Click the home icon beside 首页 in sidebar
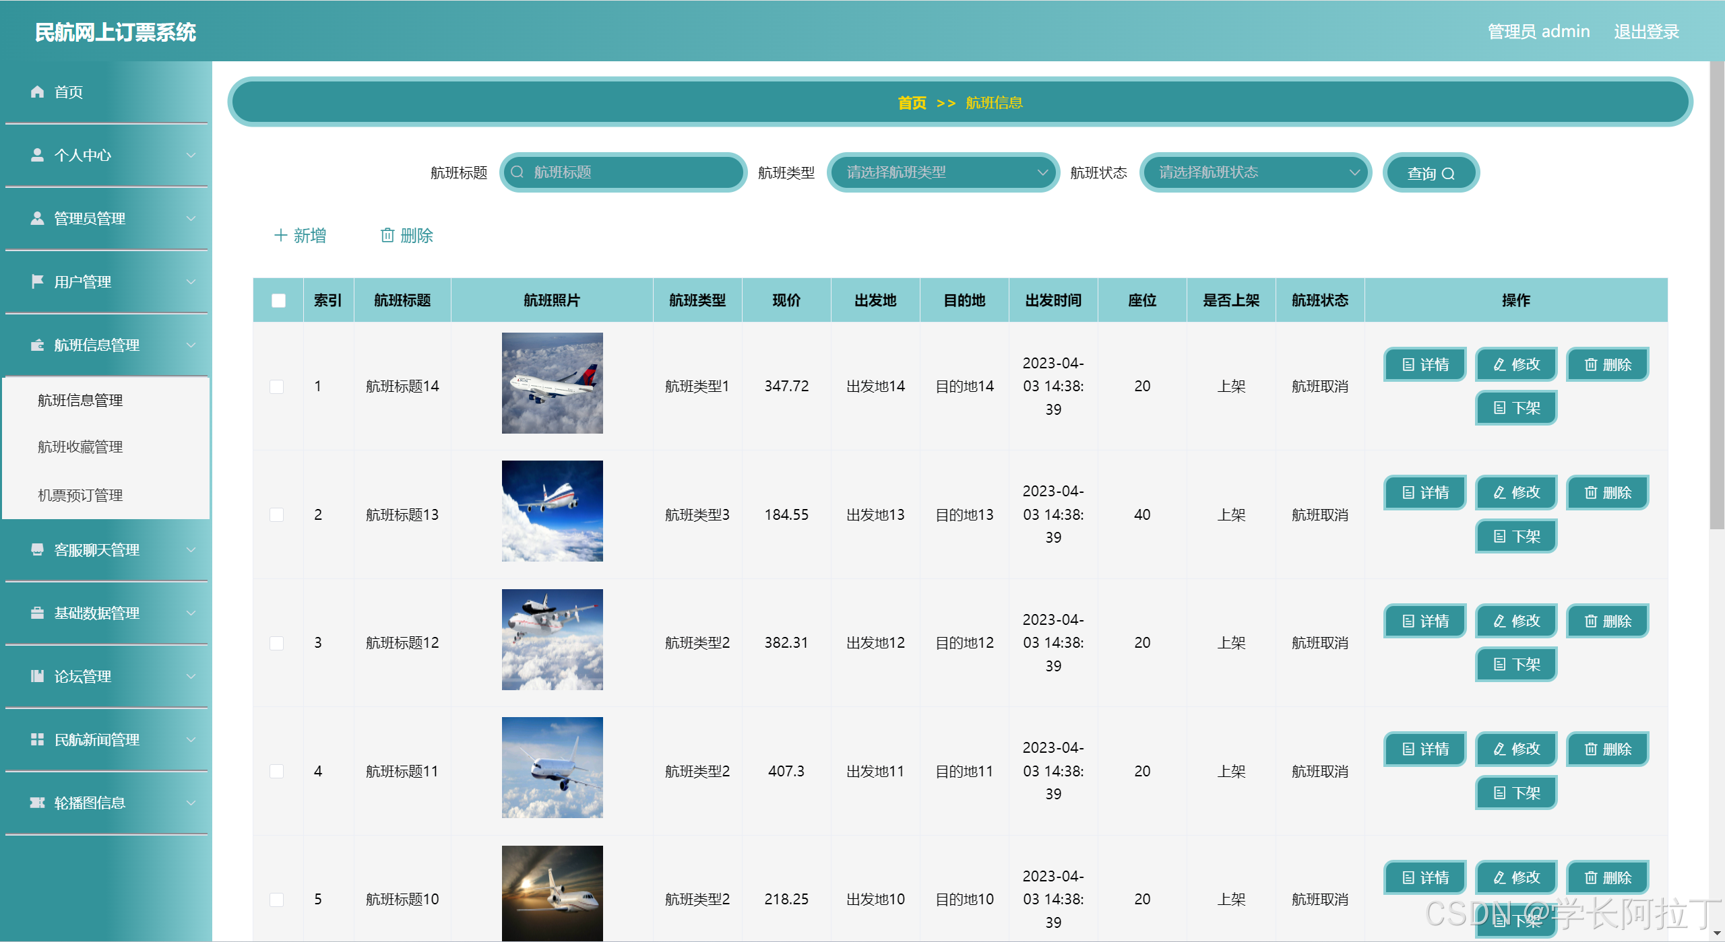This screenshot has height=942, width=1725. pyautogui.click(x=37, y=92)
